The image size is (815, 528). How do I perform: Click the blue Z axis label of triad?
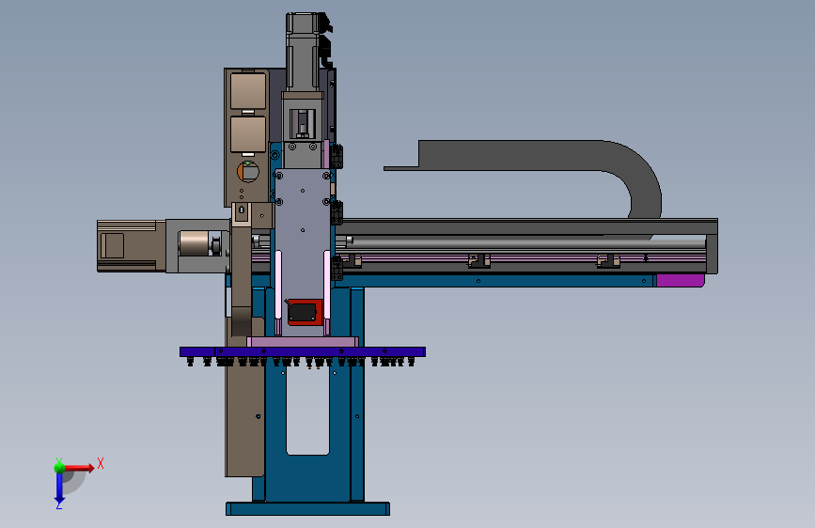[59, 505]
